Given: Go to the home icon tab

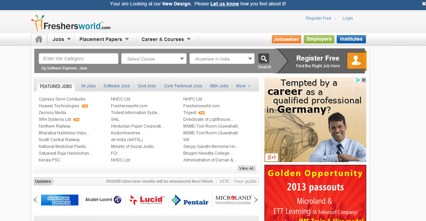Looking at the screenshot, I should click(39, 39).
